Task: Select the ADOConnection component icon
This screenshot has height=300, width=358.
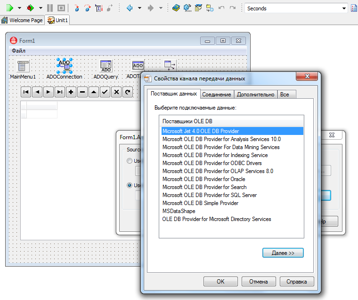Action: point(64,66)
